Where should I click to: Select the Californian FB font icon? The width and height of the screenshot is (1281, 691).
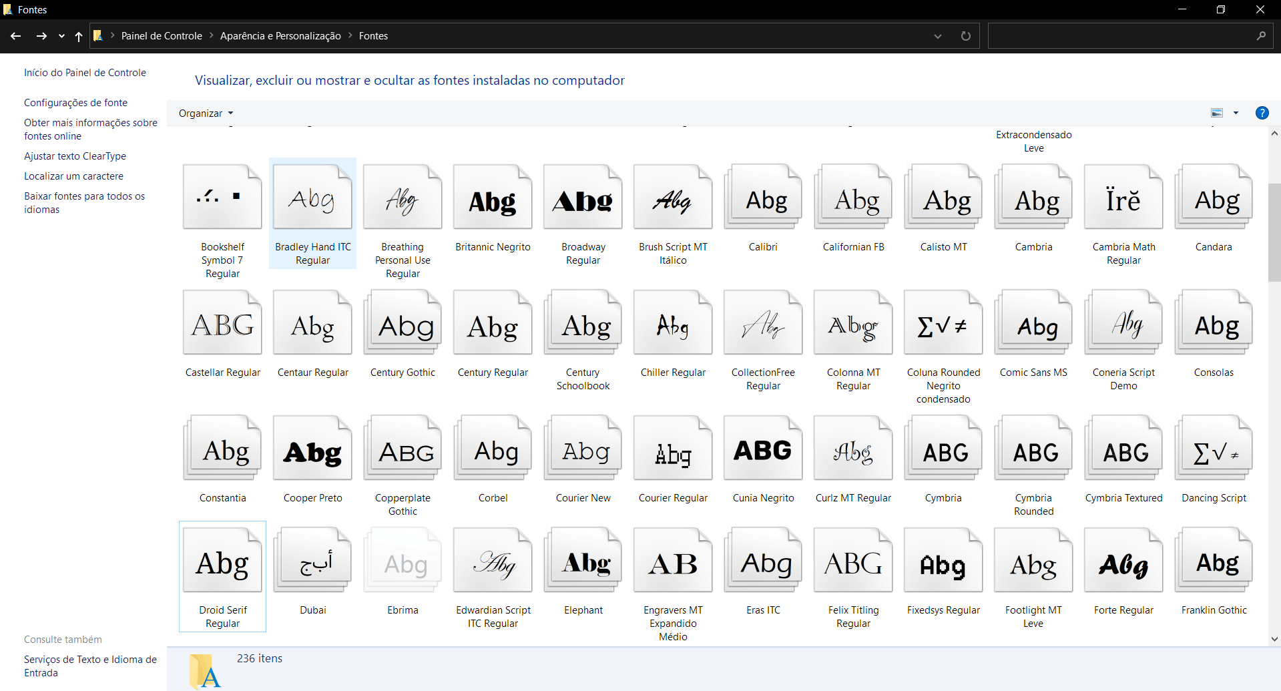click(853, 197)
